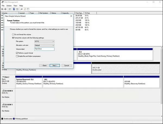The height and width of the screenshot is (124, 163).
Task: Click the Back button in wizard
Action: click(44, 66)
